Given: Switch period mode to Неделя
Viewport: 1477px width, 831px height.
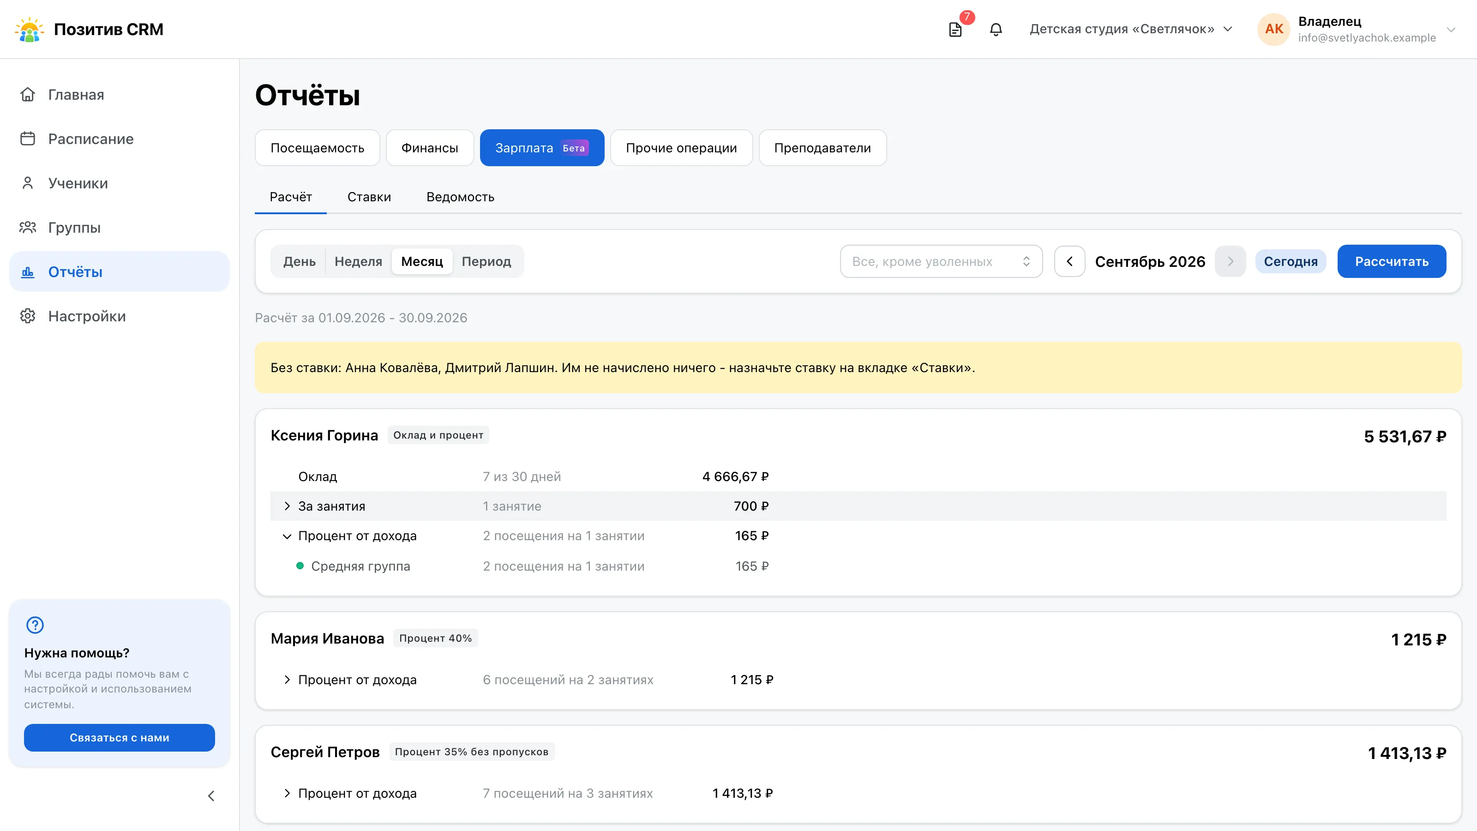Looking at the screenshot, I should pyautogui.click(x=358, y=261).
